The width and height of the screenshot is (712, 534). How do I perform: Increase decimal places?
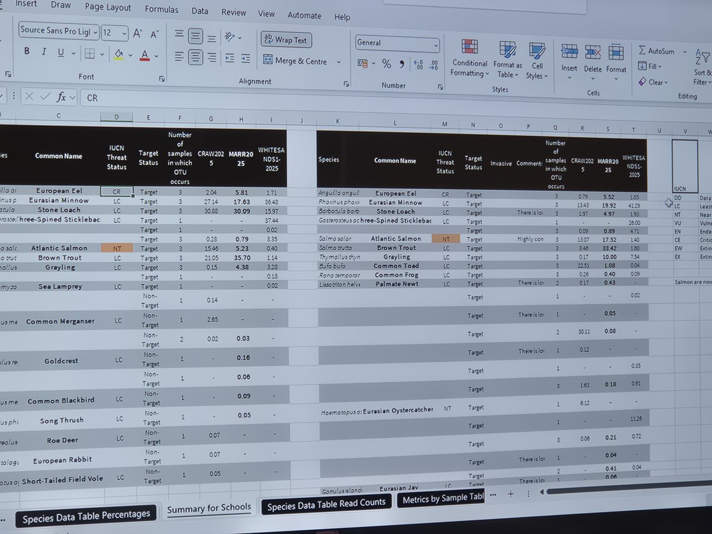(418, 64)
